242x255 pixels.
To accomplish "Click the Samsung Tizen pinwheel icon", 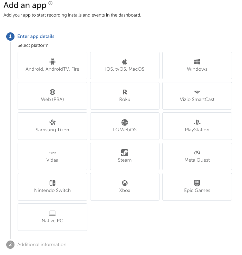I will [52, 122].
